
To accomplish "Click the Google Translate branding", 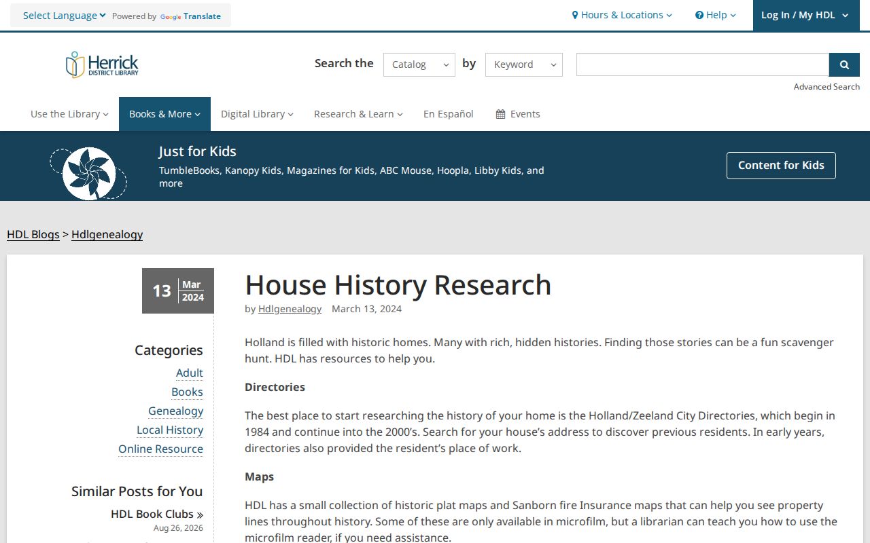I will tap(190, 16).
